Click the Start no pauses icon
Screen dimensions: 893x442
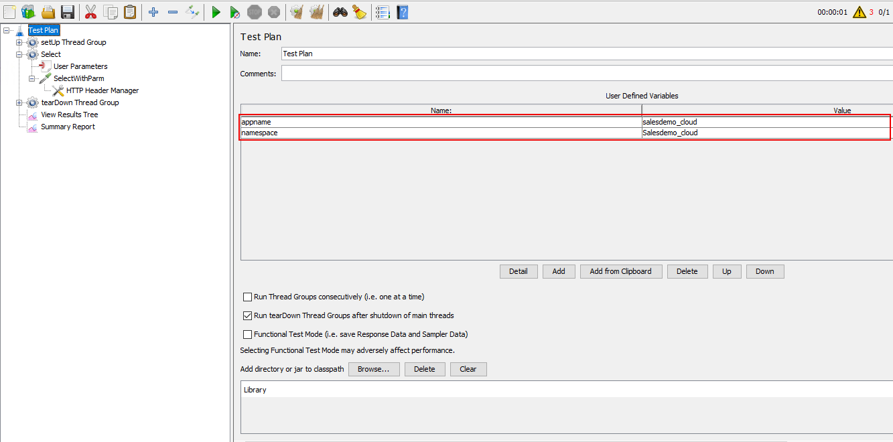pos(234,12)
